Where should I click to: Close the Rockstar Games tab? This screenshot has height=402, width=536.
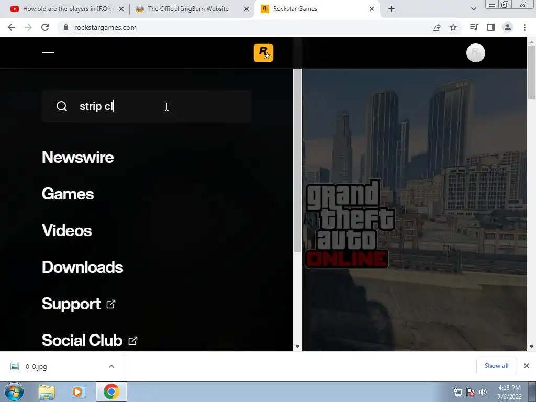tap(372, 9)
